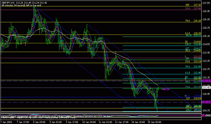Select the '38.2 211.77' Fibonacci level label

[x=193, y=81]
